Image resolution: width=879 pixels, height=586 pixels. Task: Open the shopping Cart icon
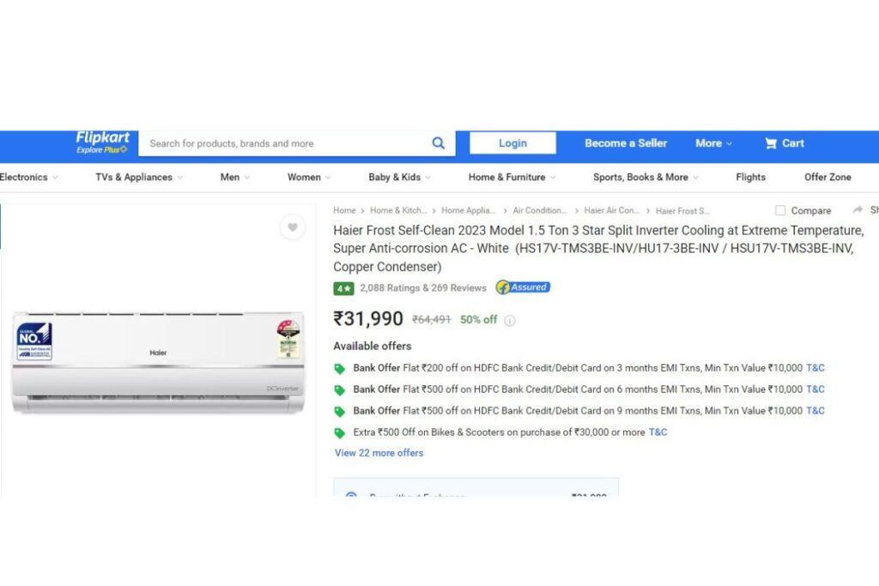pyautogui.click(x=771, y=143)
